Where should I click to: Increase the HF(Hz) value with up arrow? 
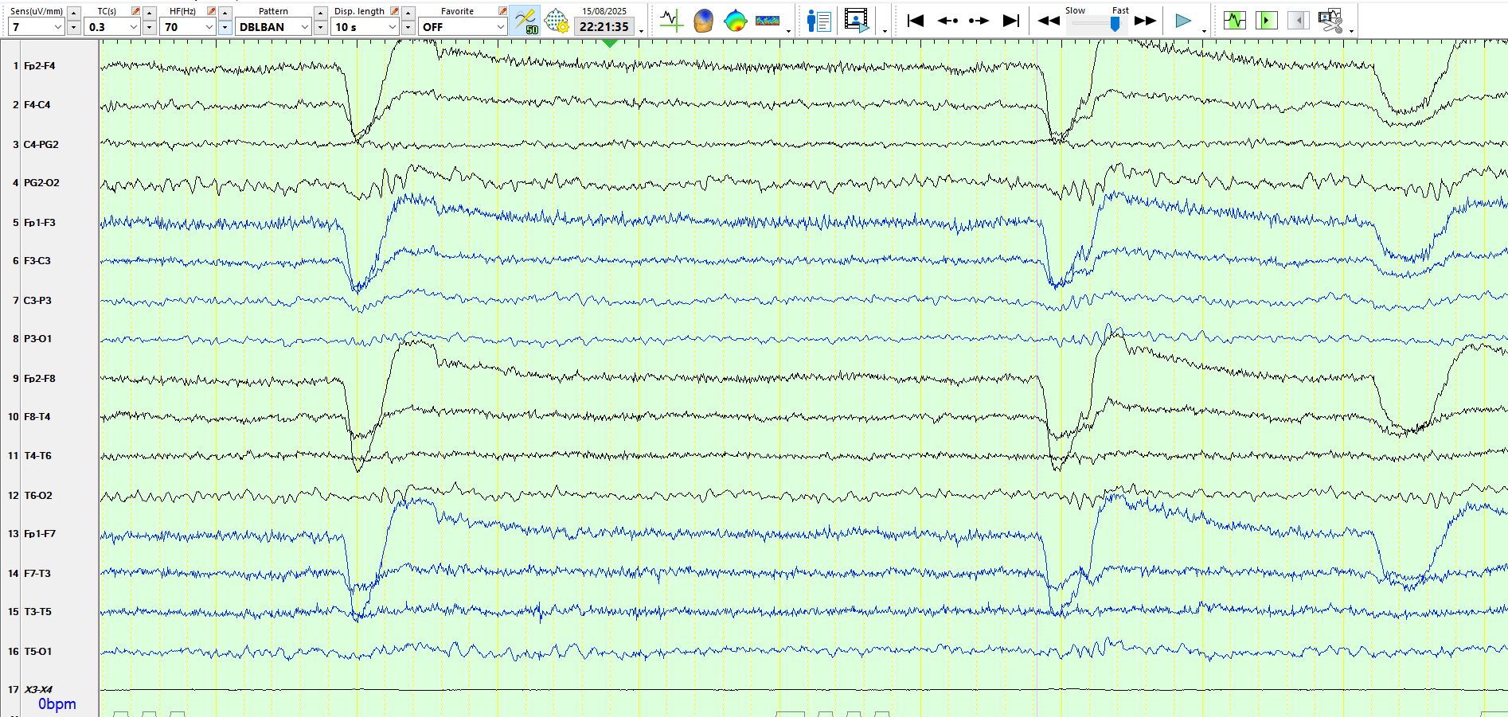coord(225,13)
